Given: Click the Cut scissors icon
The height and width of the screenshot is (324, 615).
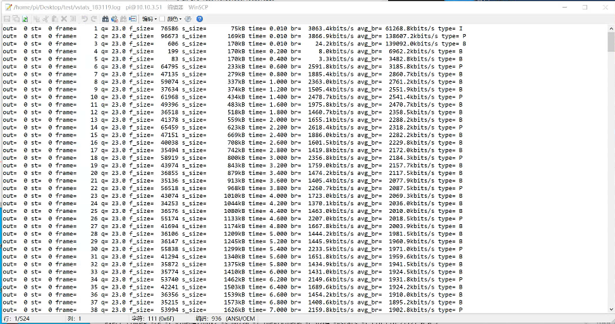Looking at the screenshot, I should tap(46, 19).
